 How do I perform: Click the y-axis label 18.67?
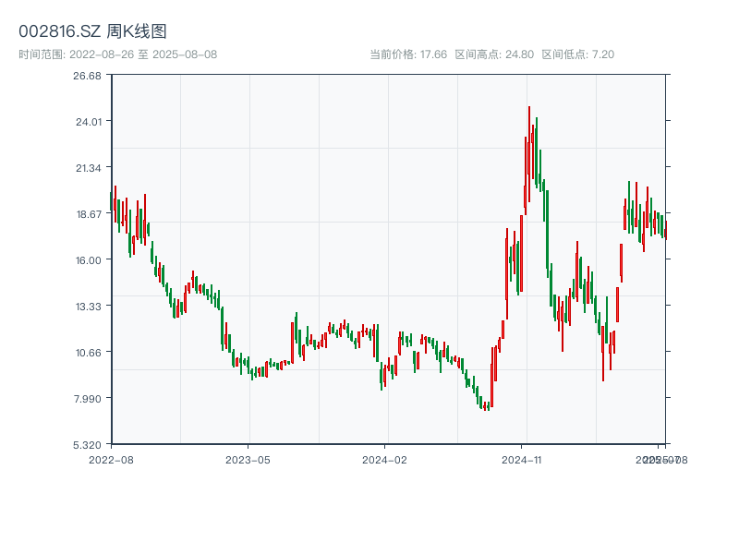click(89, 214)
